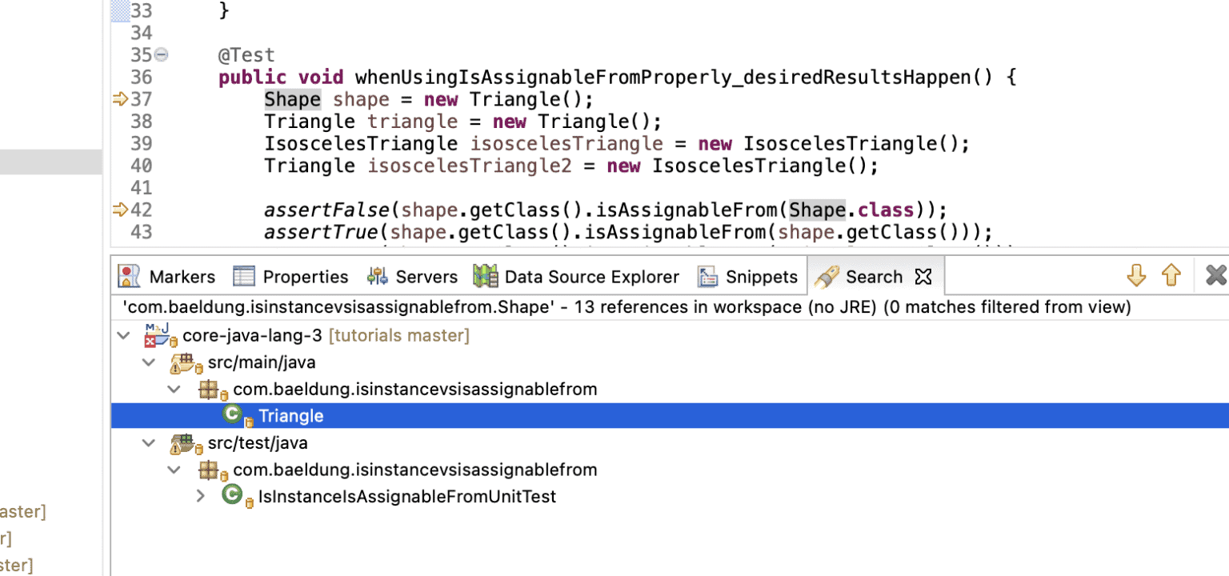Open the Data Source Explorer tab
The image size is (1229, 576).
click(x=576, y=277)
